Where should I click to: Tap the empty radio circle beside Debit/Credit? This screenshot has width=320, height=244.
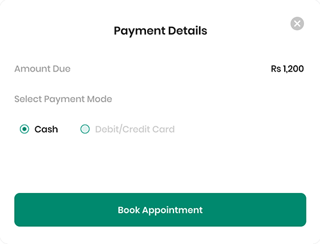coord(85,129)
